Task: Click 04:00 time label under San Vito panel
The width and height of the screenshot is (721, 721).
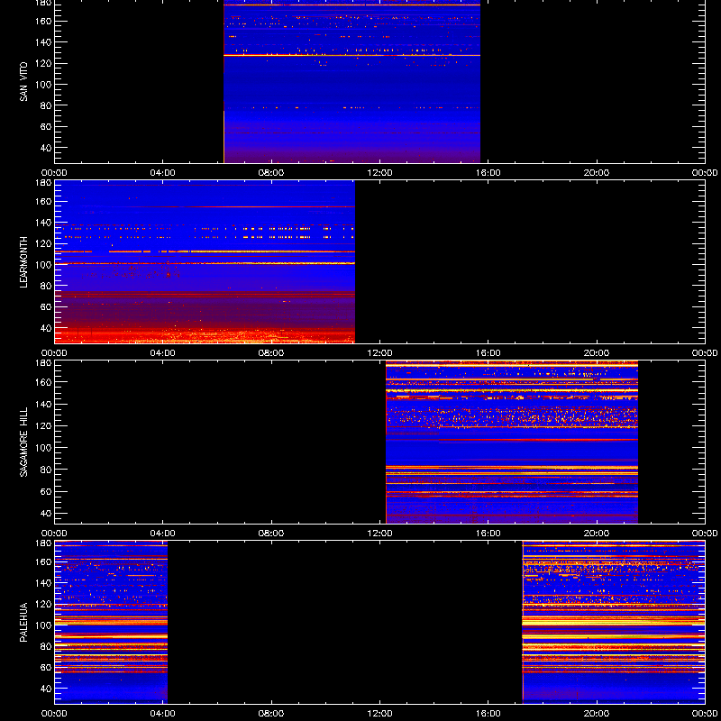Action: 163,173
